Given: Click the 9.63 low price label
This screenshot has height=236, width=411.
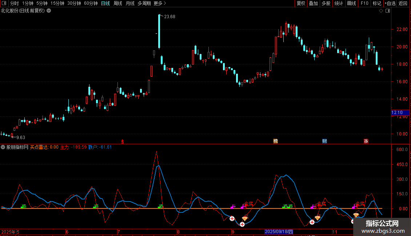Looking at the screenshot, I should tap(21, 137).
